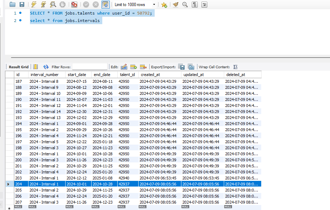
Task: Execute statement under cursor icon
Action: (43, 5)
